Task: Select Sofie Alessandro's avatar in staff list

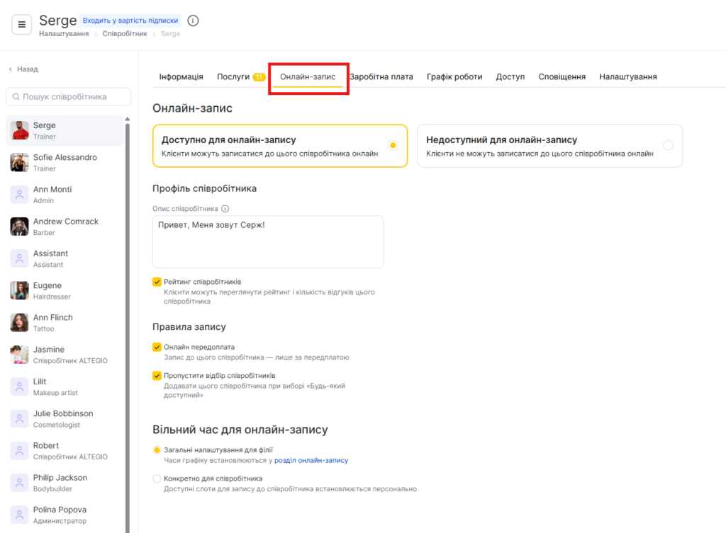Action: [19, 163]
